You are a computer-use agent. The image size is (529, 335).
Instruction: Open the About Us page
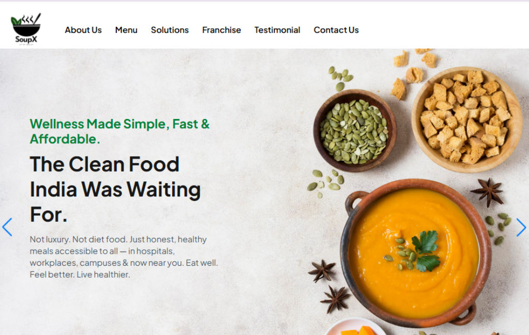[83, 30]
